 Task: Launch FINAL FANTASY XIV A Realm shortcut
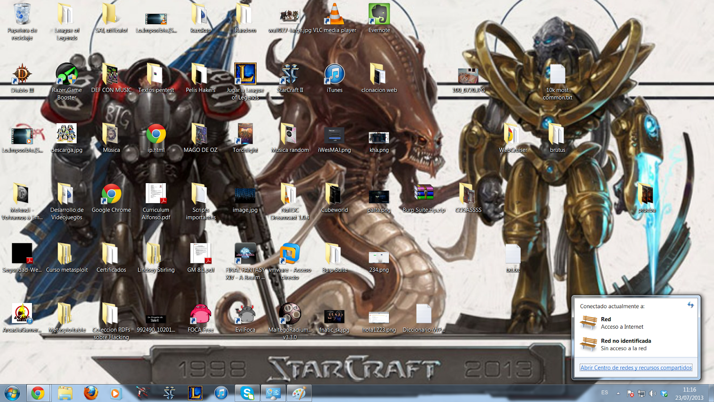[245, 261]
